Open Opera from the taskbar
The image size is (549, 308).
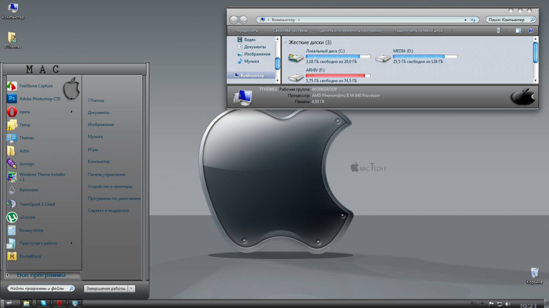(59, 303)
